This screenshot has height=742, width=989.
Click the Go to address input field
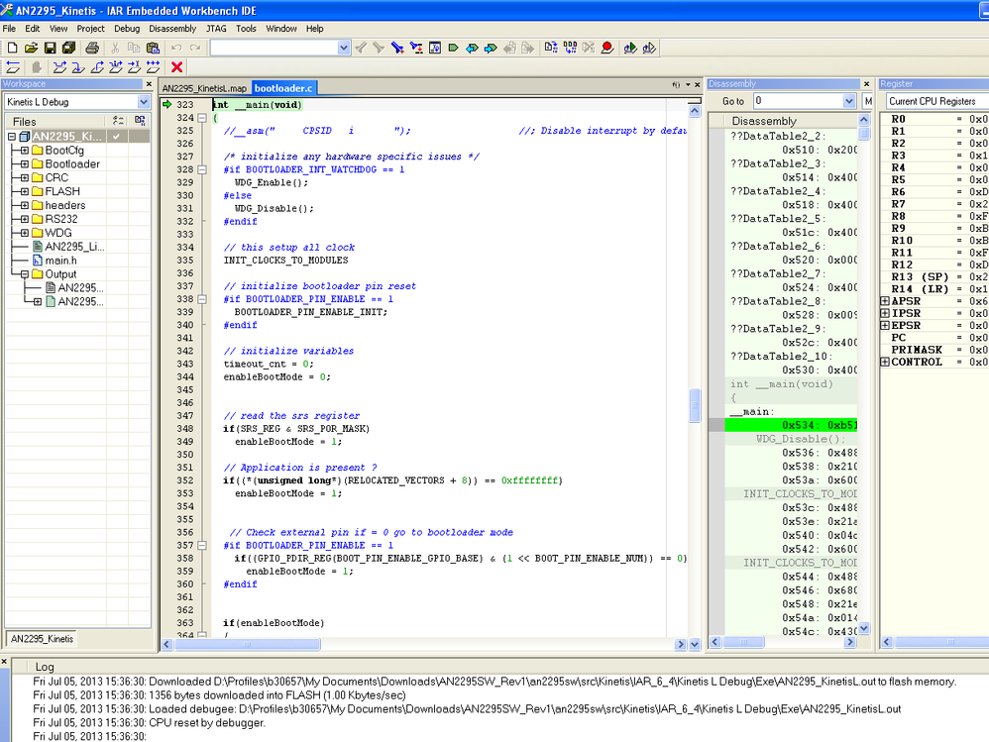[x=797, y=101]
